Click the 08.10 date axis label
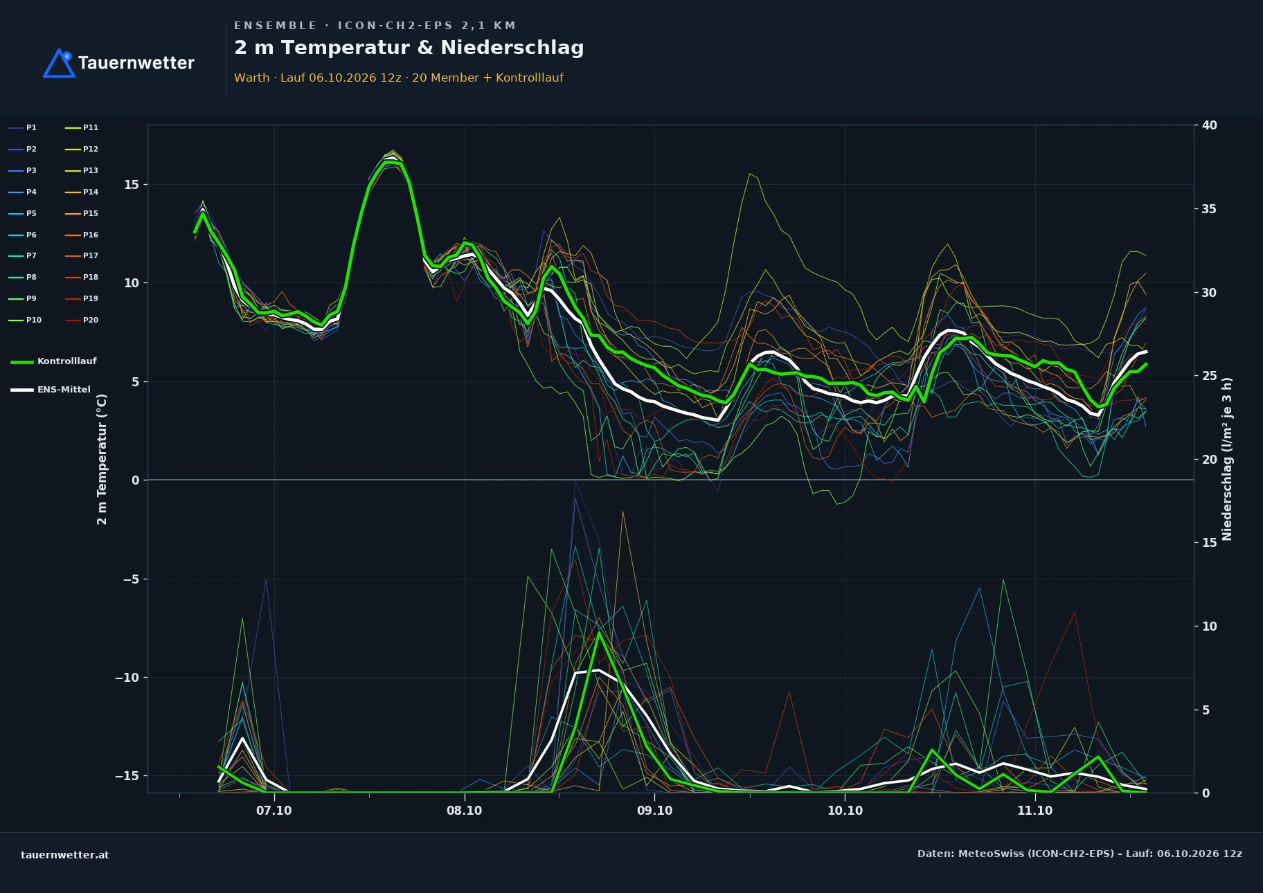The image size is (1263, 893). (465, 811)
